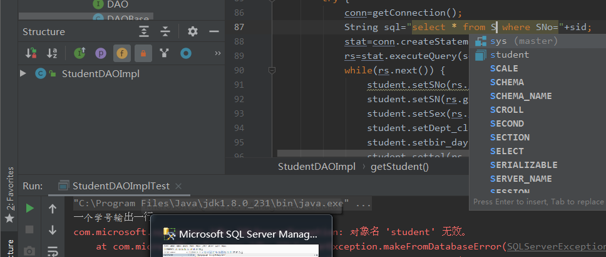The height and width of the screenshot is (257, 606).
Task: Toggle Show Properties filter (purple p)
Action: [100, 53]
